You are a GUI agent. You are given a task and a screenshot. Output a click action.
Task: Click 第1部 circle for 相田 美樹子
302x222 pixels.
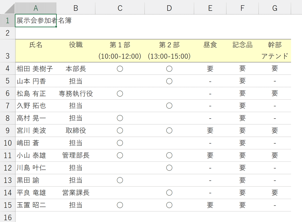point(120,69)
